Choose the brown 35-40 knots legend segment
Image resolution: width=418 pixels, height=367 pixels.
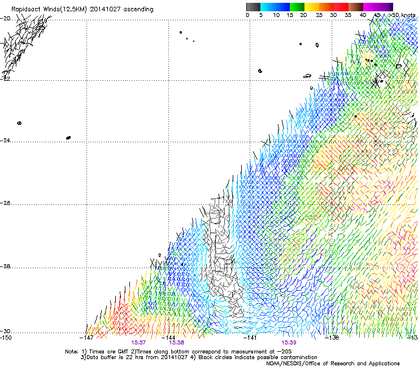click(356, 7)
